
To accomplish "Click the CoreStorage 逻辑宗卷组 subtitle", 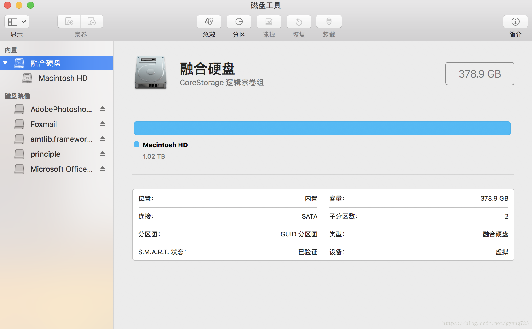I will [x=221, y=83].
